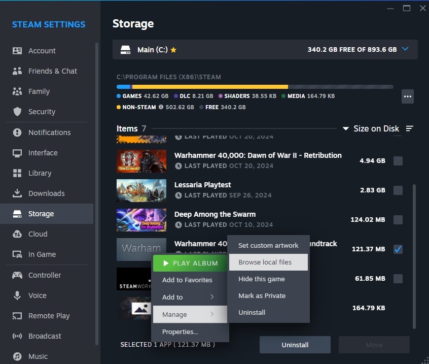Click the Storage drive icon in sidebar
This screenshot has width=429, height=364.
pyautogui.click(x=17, y=214)
